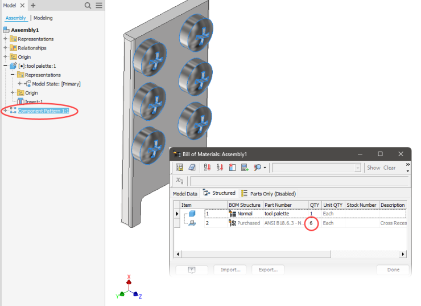Screen dimensions: 421x306
Task: Select Component Pattern 1:1 in browser
Action: (x=43, y=111)
